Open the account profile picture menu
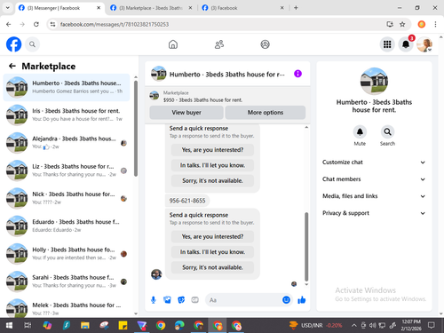This screenshot has height=333, width=444. click(424, 44)
